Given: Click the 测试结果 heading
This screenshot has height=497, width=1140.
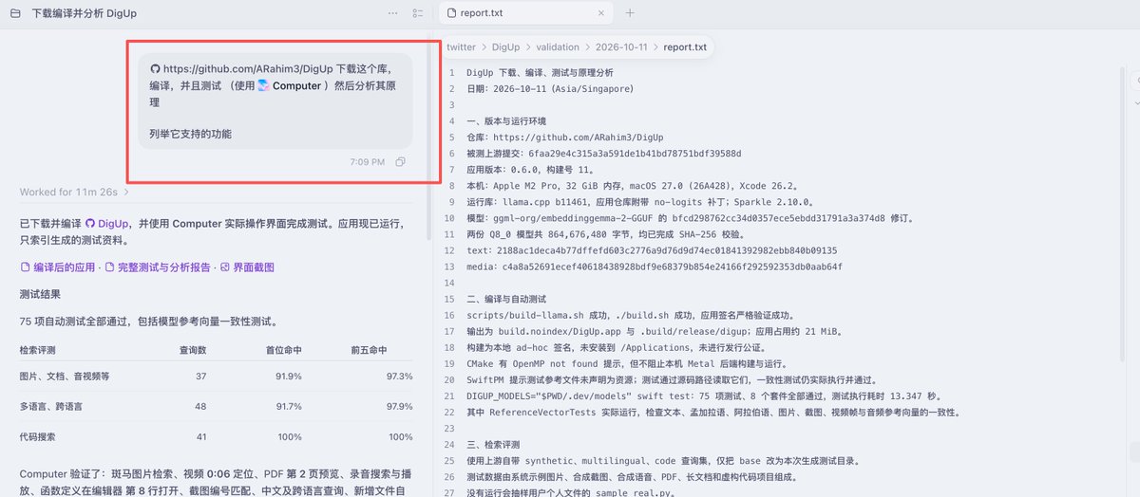Looking at the screenshot, I should coord(40,295).
